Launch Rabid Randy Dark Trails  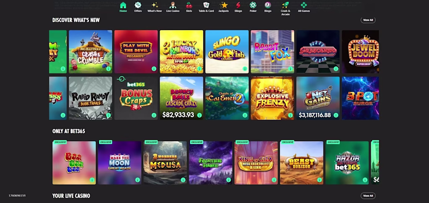tap(90, 98)
